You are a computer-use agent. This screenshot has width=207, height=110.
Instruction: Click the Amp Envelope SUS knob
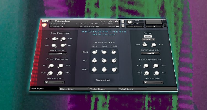[x=54, y=45]
